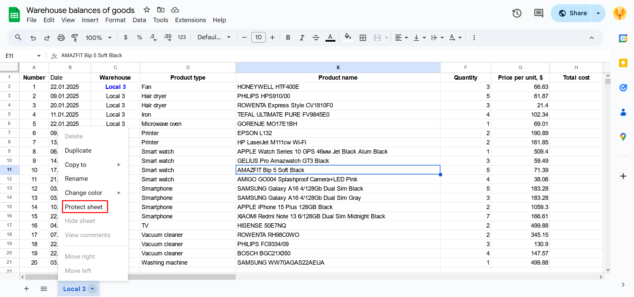Increase decimal places
Viewport: 634px width, 297px height.
point(168,38)
